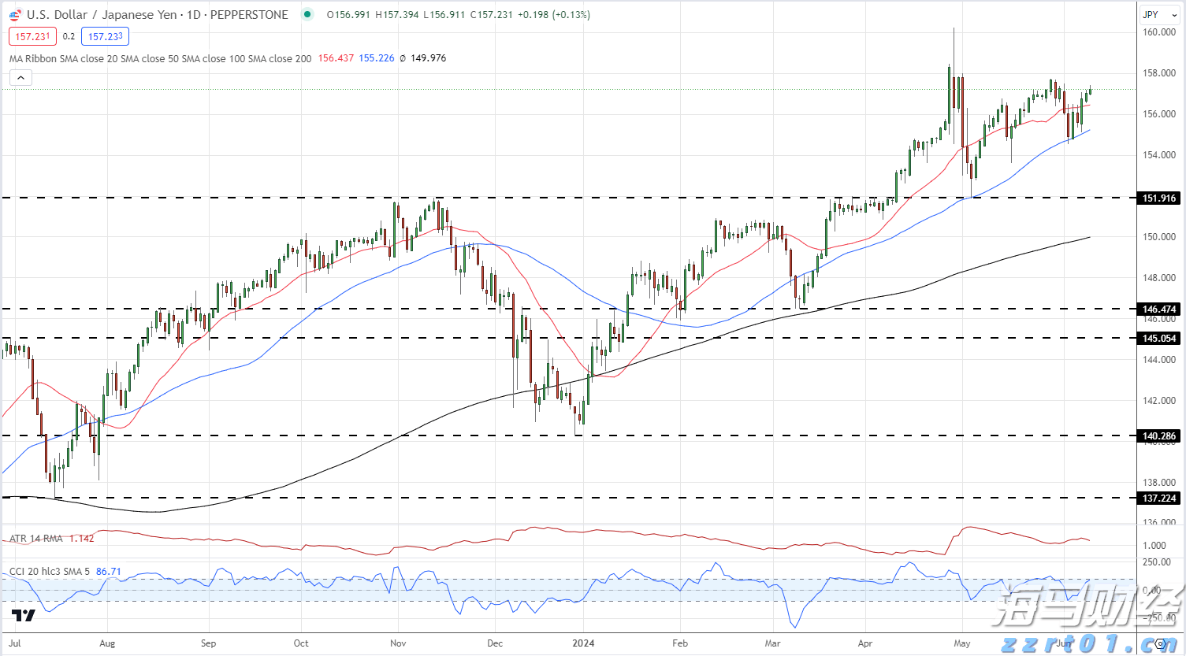This screenshot has height=656, width=1186.
Task: Click the black SMA value 149.976
Action: pos(428,58)
